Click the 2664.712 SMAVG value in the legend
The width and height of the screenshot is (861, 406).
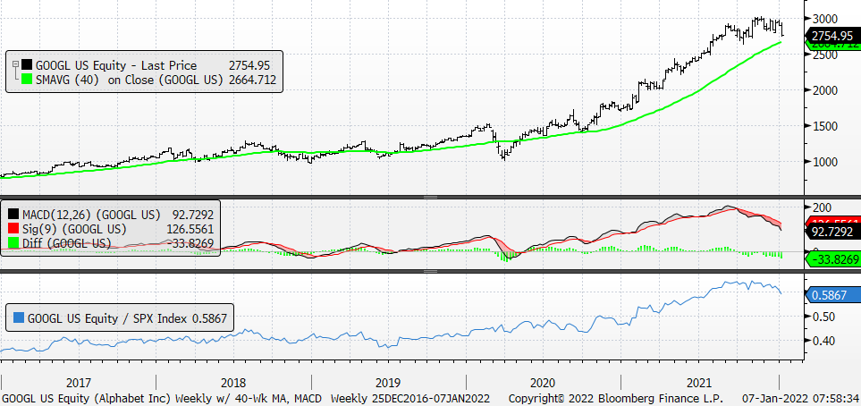coord(253,80)
